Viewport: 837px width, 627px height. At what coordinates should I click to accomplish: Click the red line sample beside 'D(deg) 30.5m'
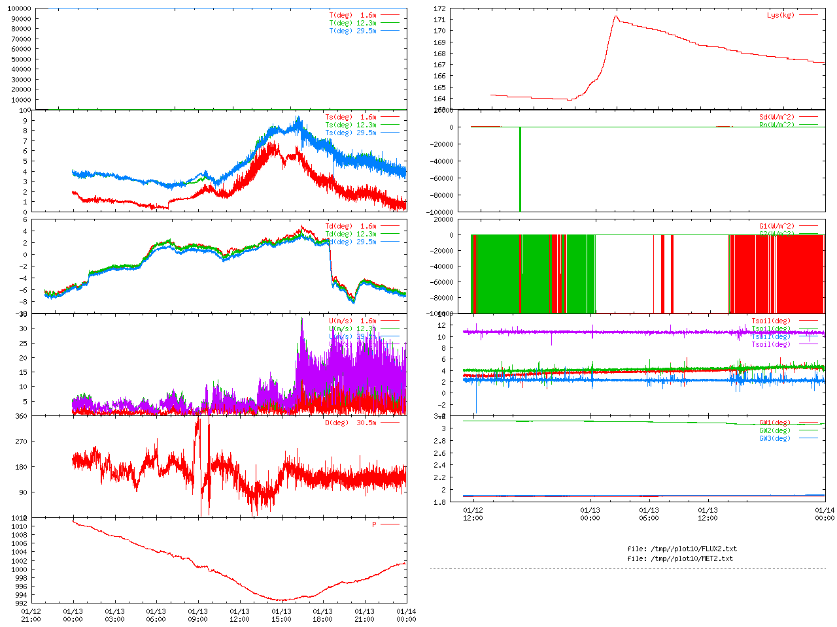point(390,423)
